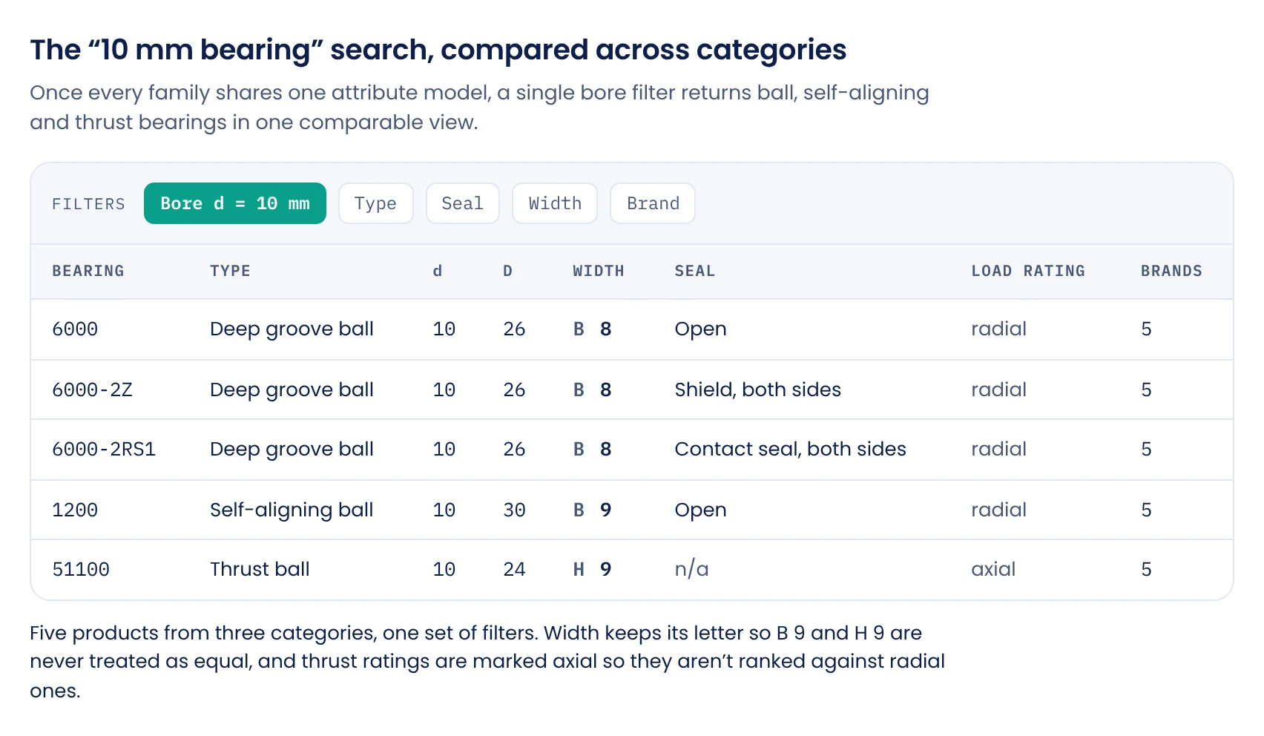The image size is (1264, 736).
Task: Select the 1200 self-aligning bearing
Action: [75, 510]
